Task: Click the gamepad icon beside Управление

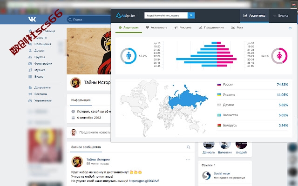Action: click(x=30, y=100)
